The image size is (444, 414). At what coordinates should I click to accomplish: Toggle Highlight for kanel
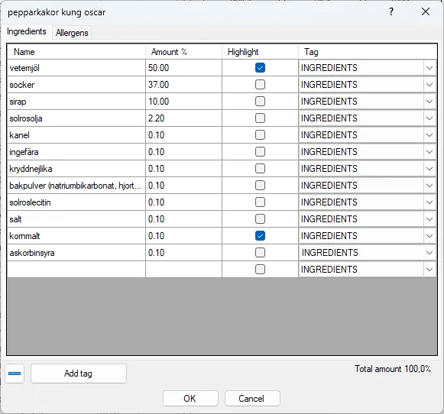(x=260, y=134)
